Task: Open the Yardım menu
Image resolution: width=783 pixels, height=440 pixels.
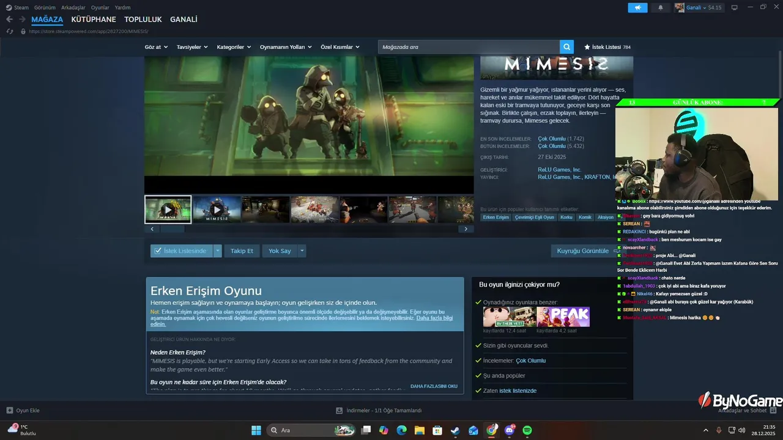Action: (123, 7)
